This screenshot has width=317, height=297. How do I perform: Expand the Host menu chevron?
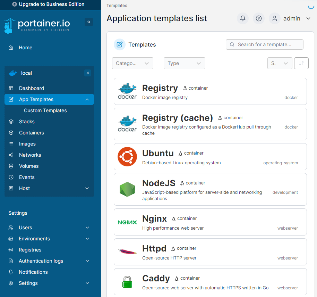click(87, 188)
